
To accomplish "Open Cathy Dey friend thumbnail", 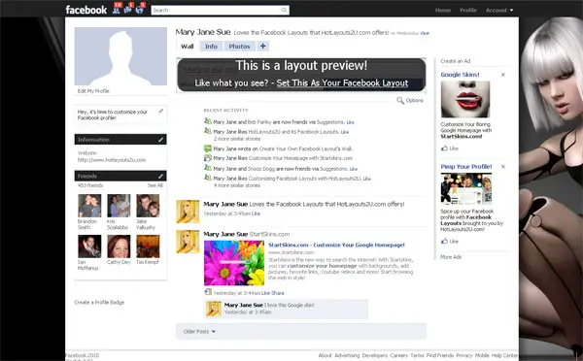I will (x=119, y=246).
